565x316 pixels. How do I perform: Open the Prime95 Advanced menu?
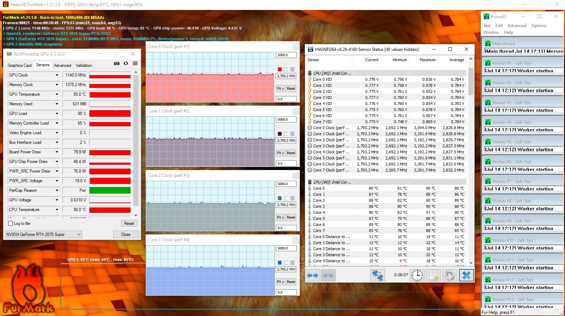(517, 26)
